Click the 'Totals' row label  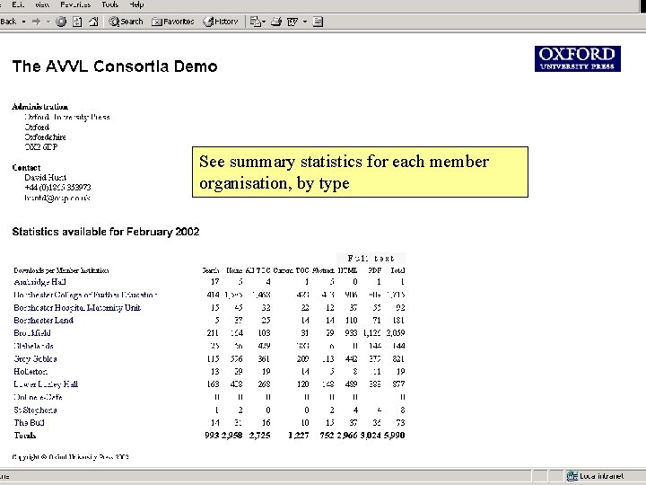[25, 435]
